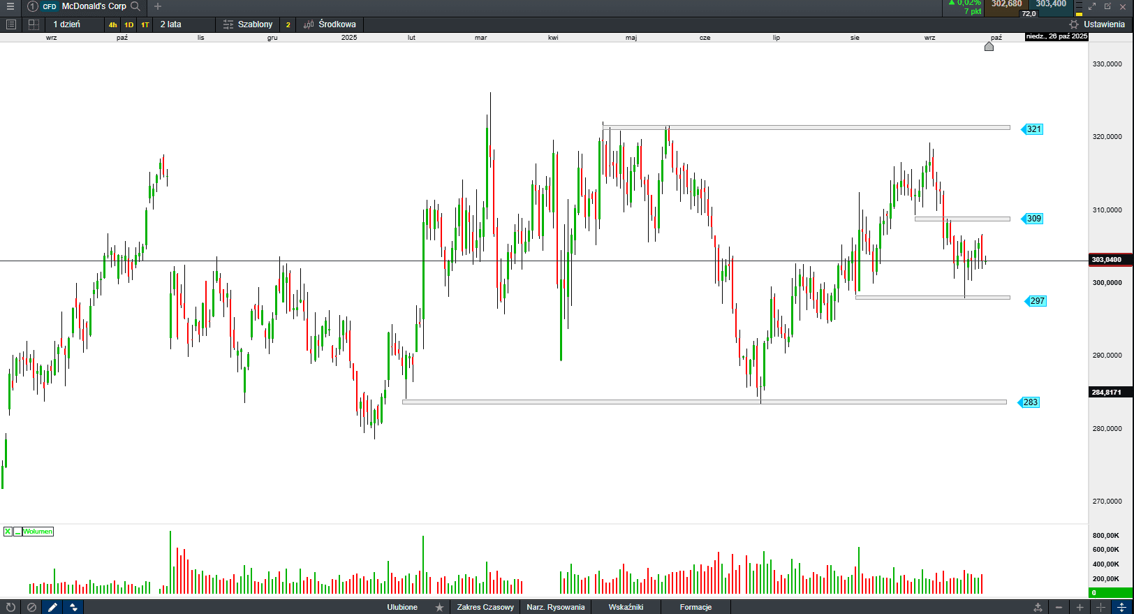
Task: Open the Wskaźniki tab
Action: point(626,607)
